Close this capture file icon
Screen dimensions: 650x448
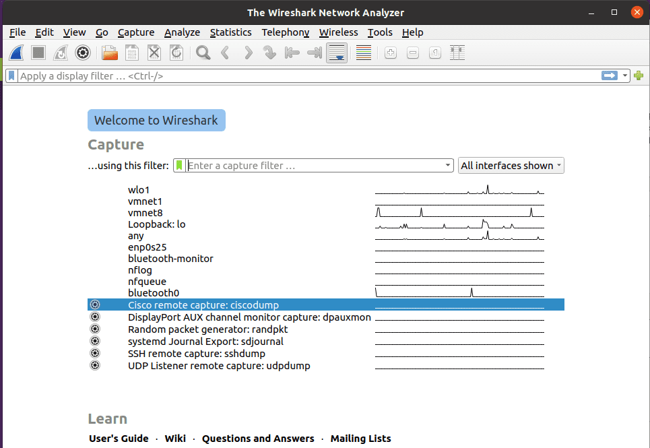154,53
